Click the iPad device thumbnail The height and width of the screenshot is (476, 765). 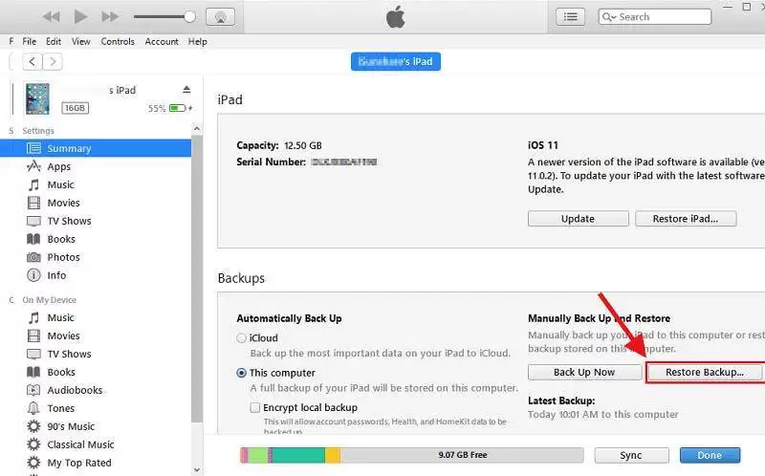pos(37,98)
